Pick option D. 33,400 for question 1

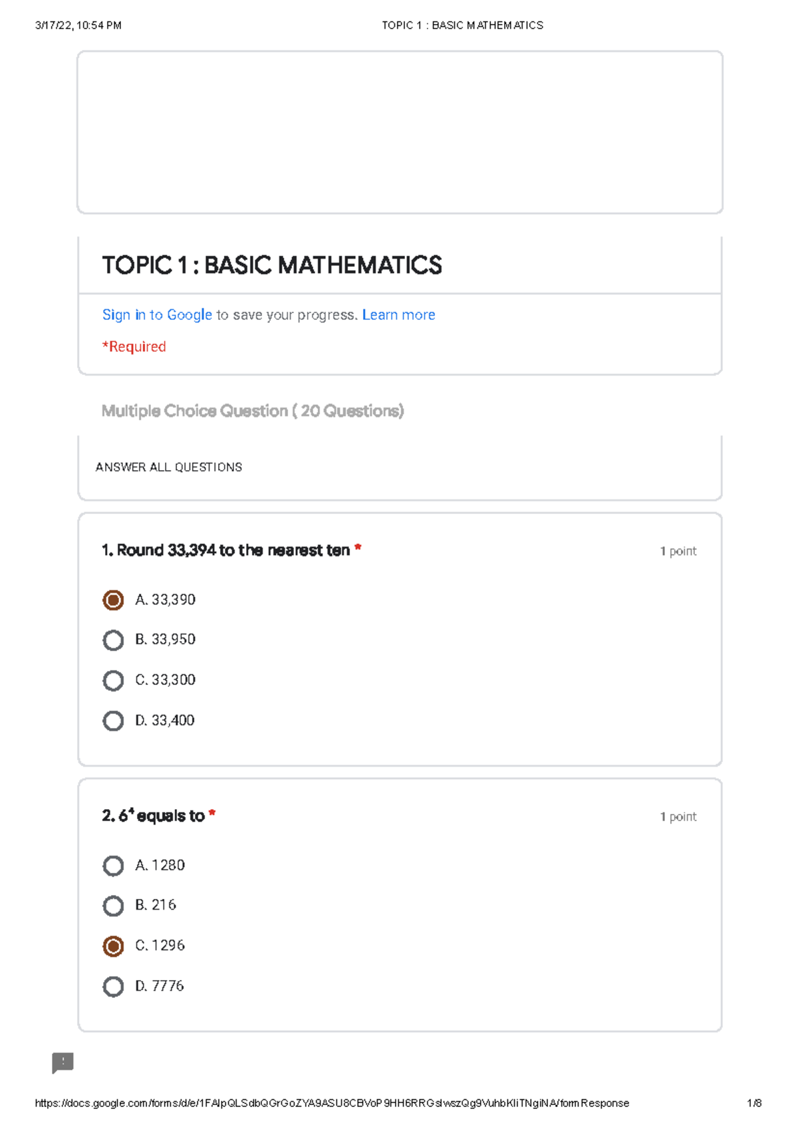click(113, 720)
